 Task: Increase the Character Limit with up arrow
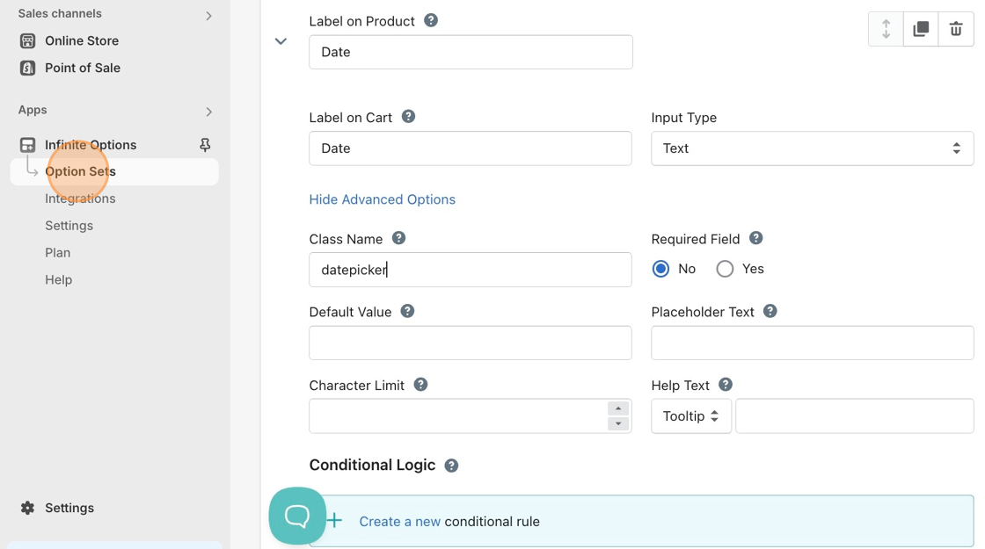coord(618,408)
